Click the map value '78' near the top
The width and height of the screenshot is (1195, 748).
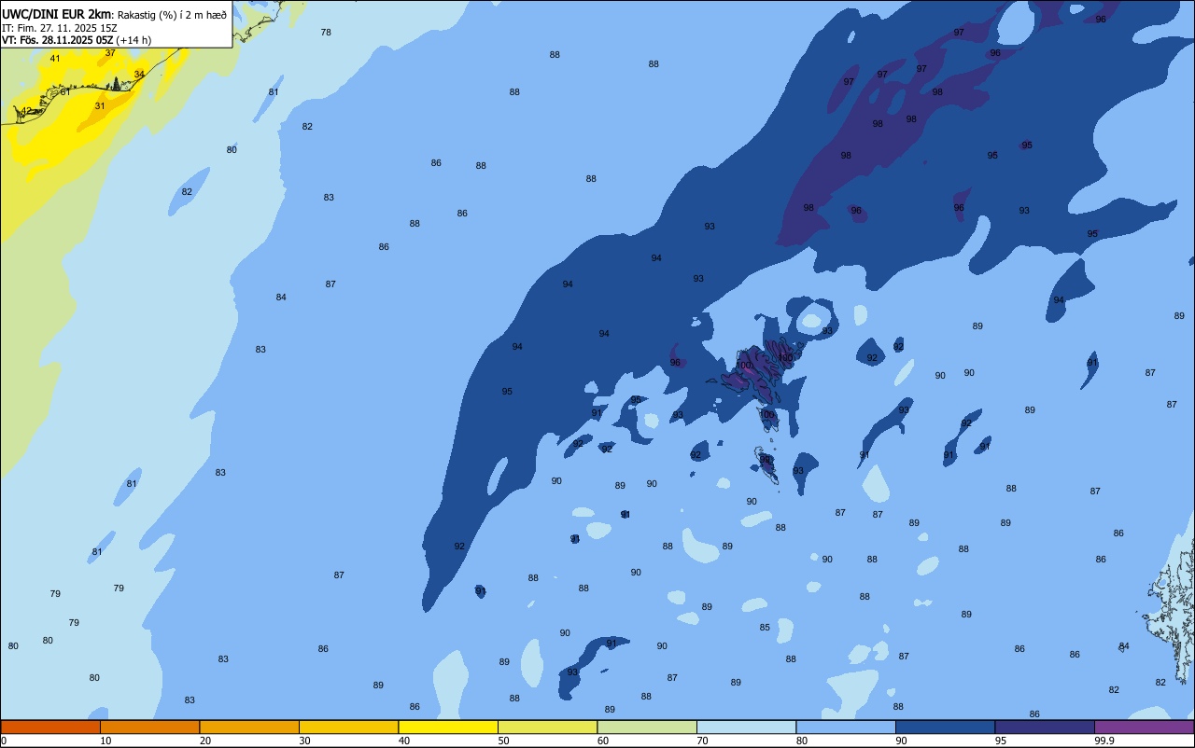(326, 33)
